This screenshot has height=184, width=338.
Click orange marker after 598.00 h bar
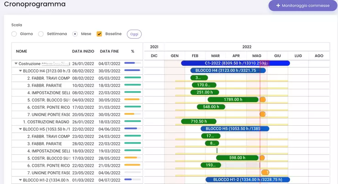coord(262,158)
